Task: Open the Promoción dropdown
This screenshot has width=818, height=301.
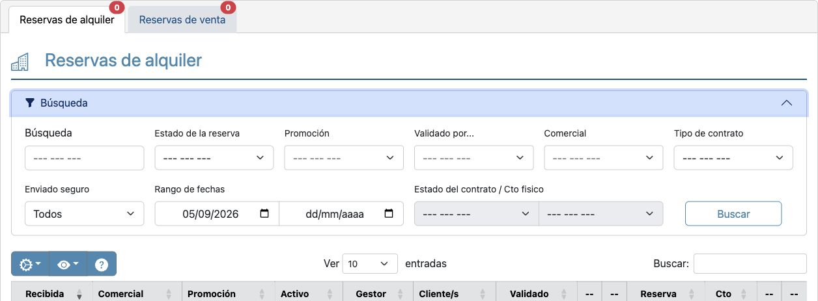Action: tap(344, 157)
